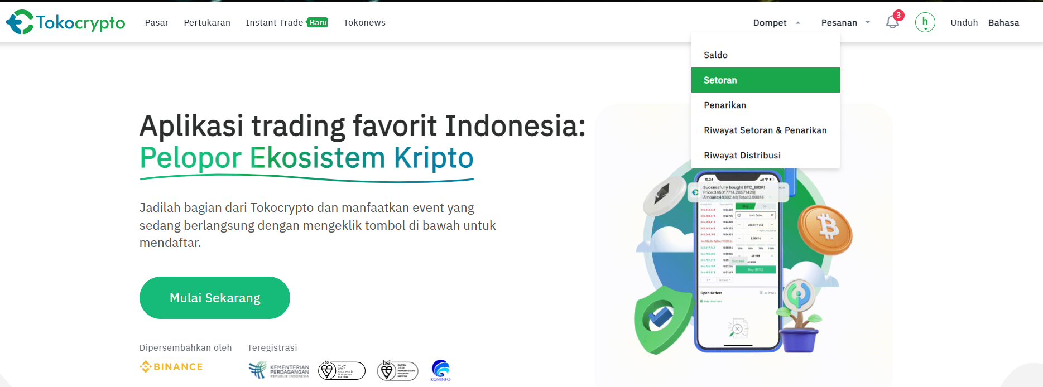Open the Bahasa language selector
Image resolution: width=1043 pixels, height=387 pixels.
pyautogui.click(x=1003, y=23)
